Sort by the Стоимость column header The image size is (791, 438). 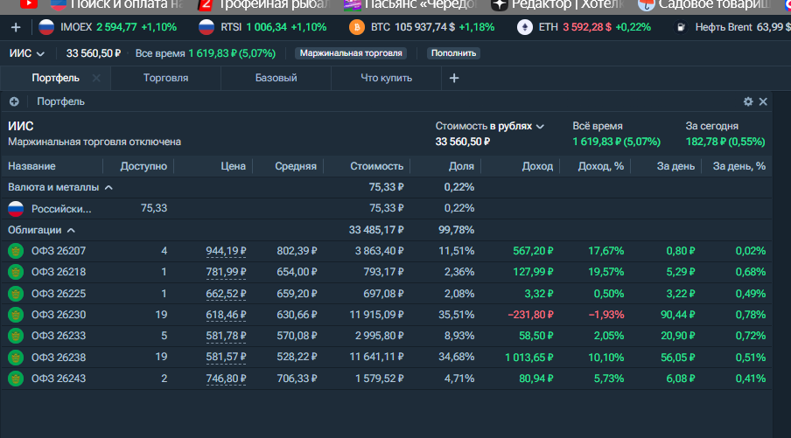point(377,166)
